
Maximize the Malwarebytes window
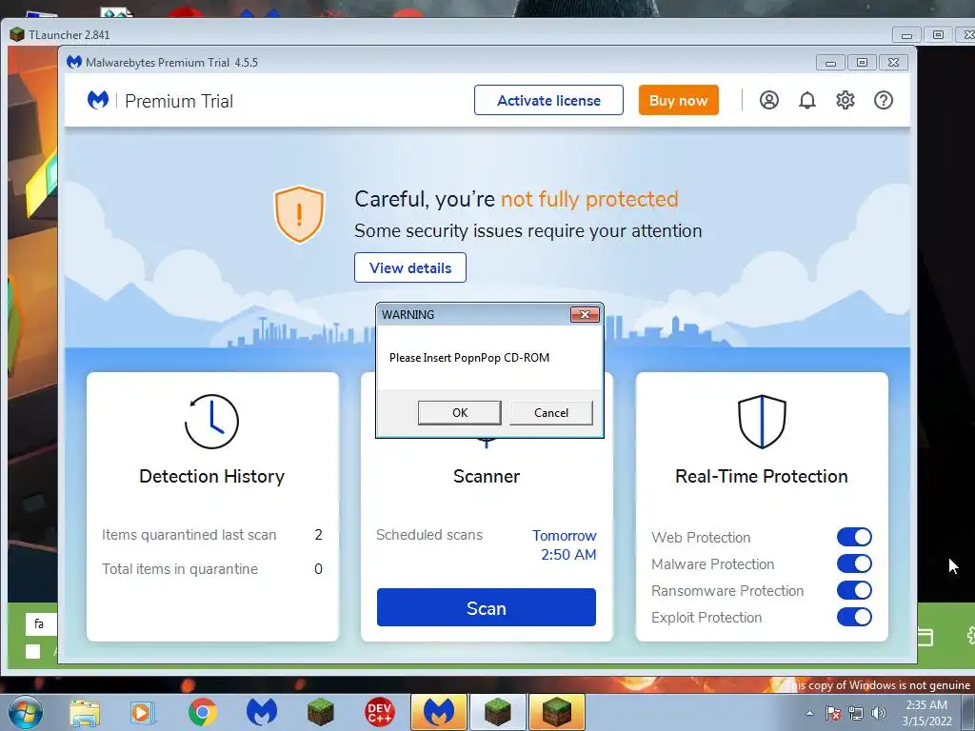(x=862, y=62)
